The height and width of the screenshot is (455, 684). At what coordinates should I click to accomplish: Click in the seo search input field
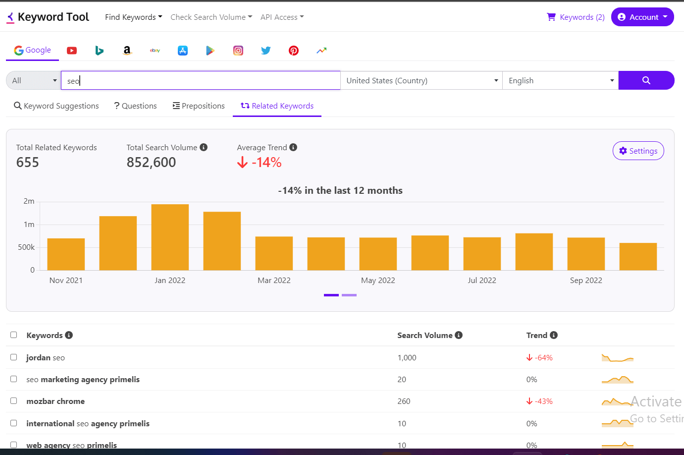tap(201, 80)
